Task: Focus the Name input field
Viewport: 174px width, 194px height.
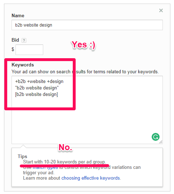Action: click(x=87, y=25)
